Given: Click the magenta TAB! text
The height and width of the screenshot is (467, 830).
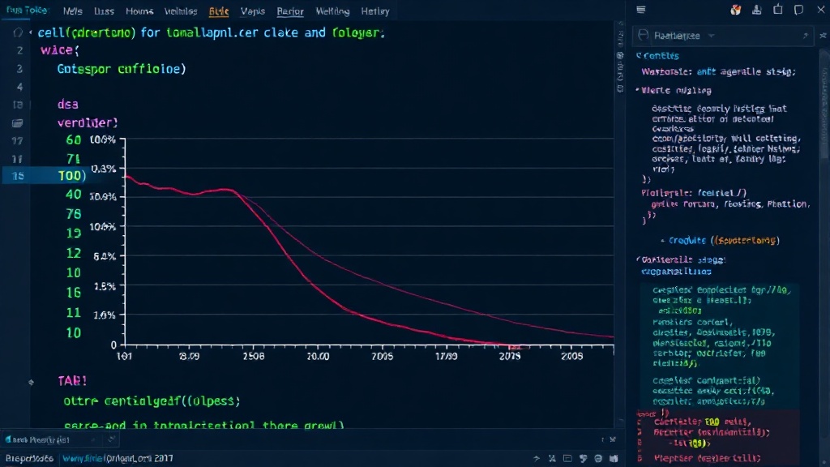Looking at the screenshot, I should [x=72, y=381].
